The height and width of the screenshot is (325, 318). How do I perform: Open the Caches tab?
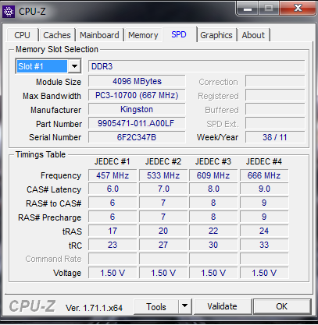click(x=57, y=35)
